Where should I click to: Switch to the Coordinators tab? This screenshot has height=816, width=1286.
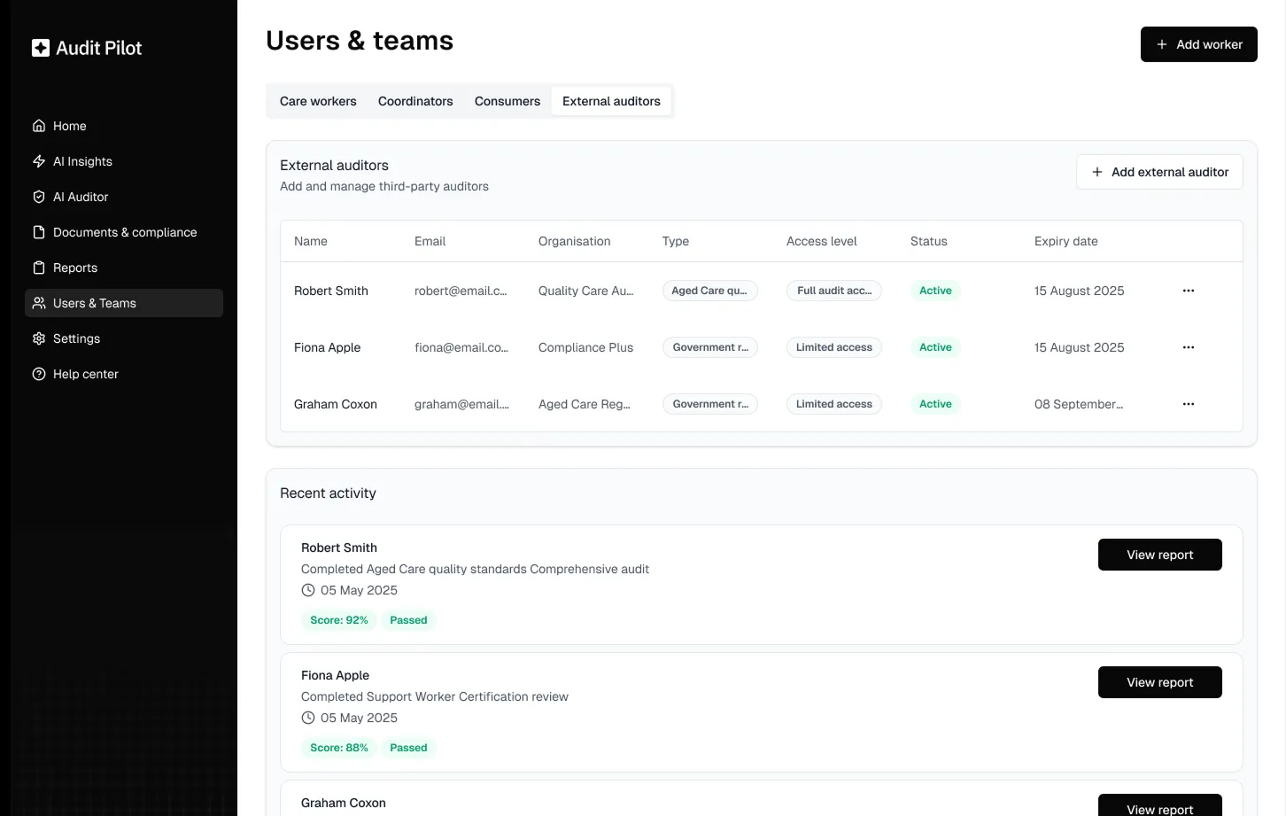click(415, 101)
